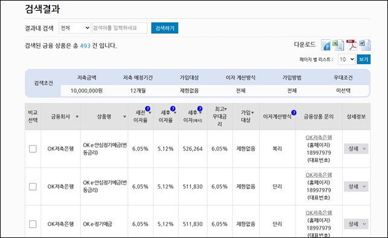Open help tooltip for 세후 이자(예시)
Viewport: 388px width, 238px height.
tap(200, 109)
